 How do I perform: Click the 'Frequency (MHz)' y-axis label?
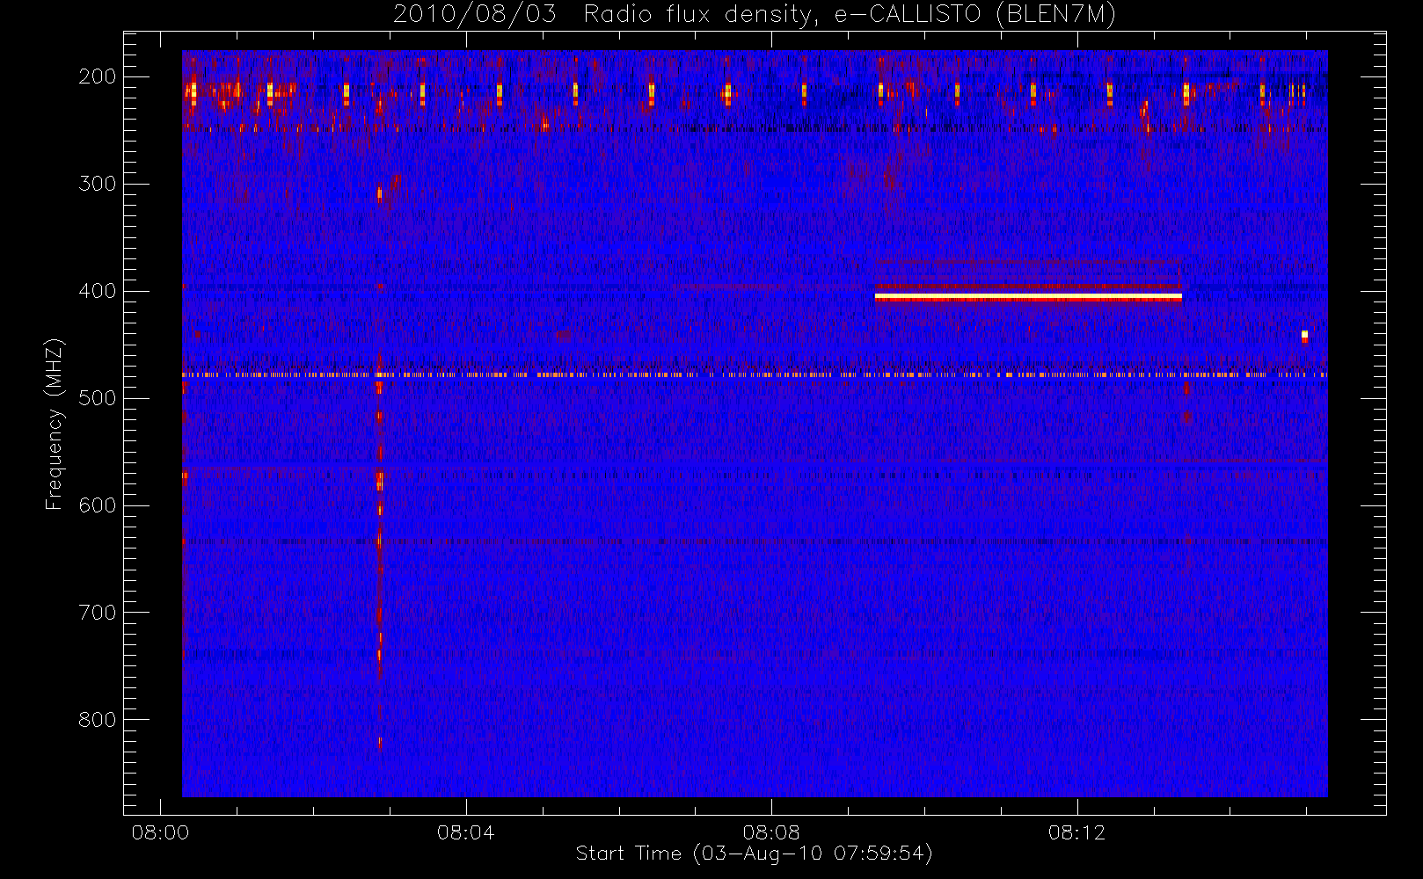pyautogui.click(x=55, y=424)
